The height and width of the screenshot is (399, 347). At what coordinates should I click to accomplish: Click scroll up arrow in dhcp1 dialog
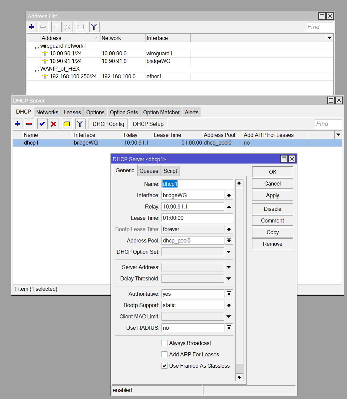click(x=239, y=183)
